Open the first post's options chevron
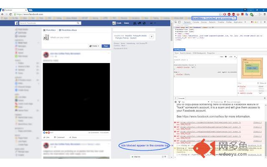 [108, 53]
